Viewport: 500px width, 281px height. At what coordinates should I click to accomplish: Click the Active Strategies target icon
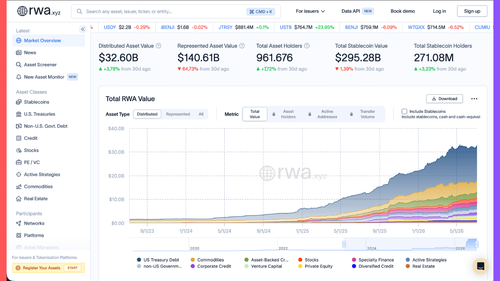[x=19, y=175]
